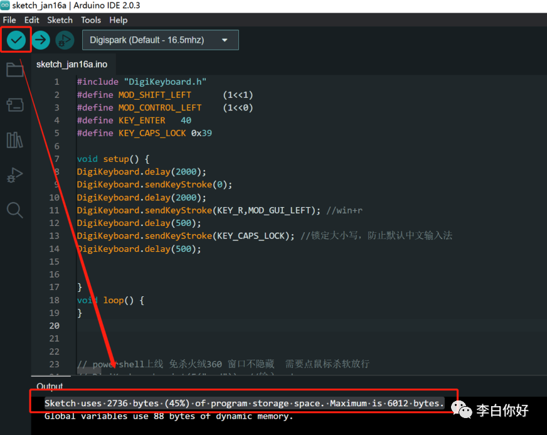Open the Sketch menu

[x=60, y=20]
